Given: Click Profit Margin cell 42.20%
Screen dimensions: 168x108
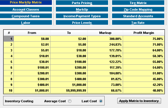Looking at the screenshot, I should pyautogui.click(x=144, y=85).
